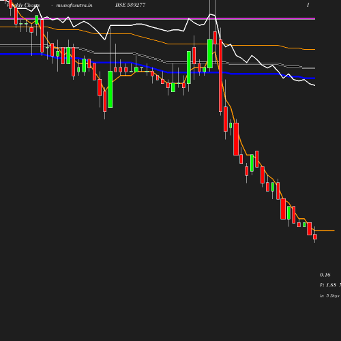Click the 'Weekly Charts' title text

pos(23,5)
